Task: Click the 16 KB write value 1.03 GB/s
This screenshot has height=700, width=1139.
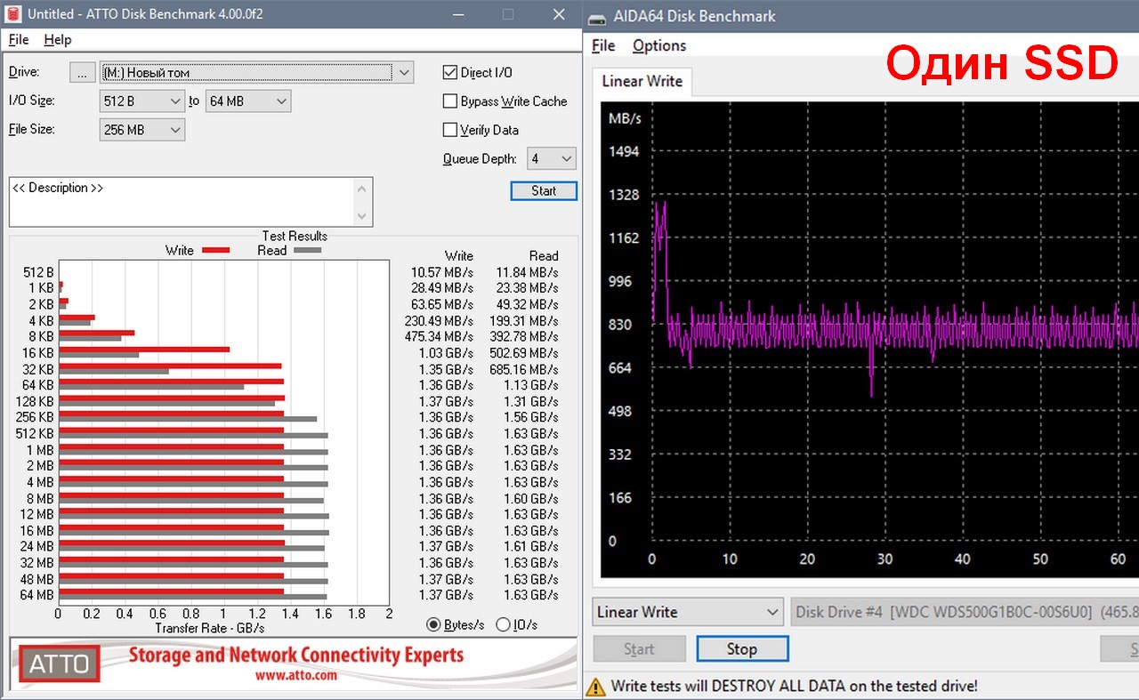Action: 446,353
